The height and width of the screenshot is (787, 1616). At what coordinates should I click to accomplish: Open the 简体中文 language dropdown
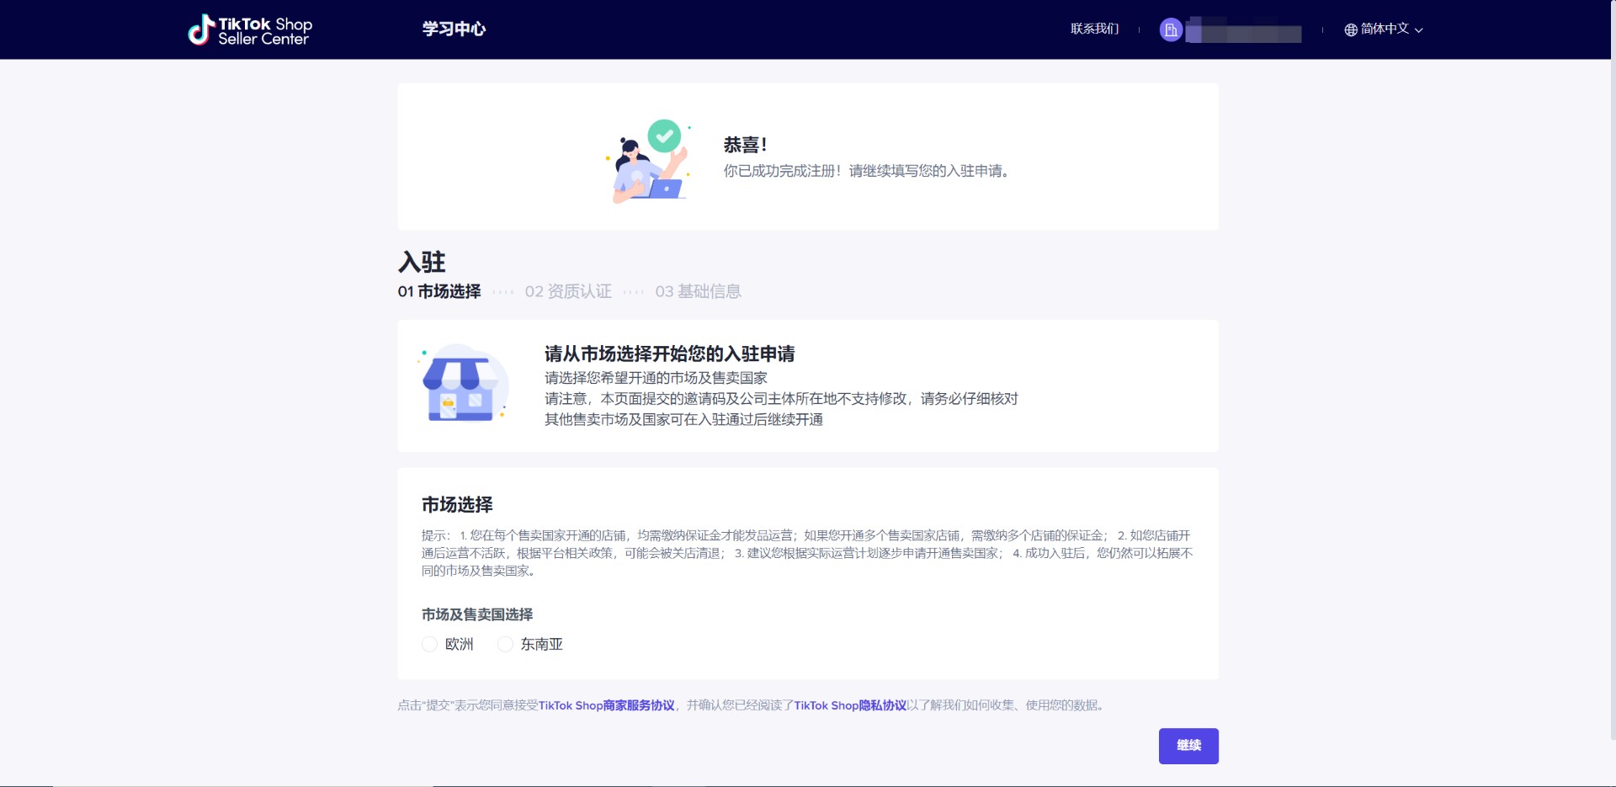pos(1385,29)
